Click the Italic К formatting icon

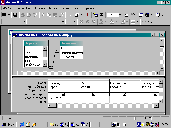tap(87, 22)
